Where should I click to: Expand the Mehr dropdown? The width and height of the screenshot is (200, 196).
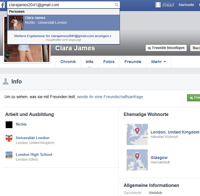click(159, 62)
